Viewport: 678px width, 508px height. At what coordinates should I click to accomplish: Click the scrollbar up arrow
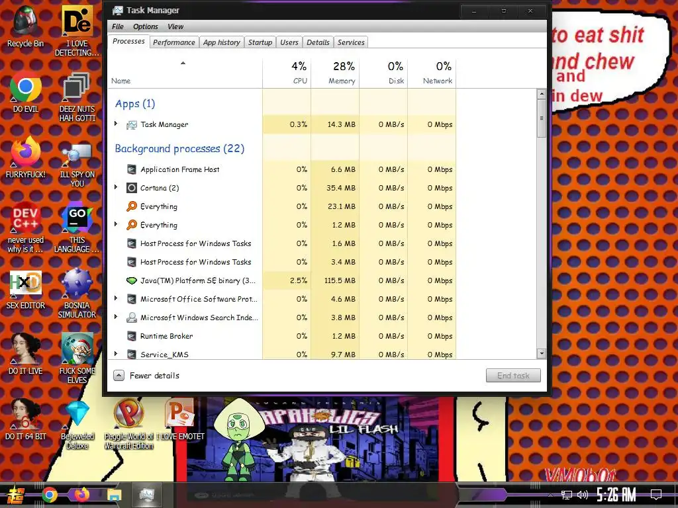click(x=542, y=94)
